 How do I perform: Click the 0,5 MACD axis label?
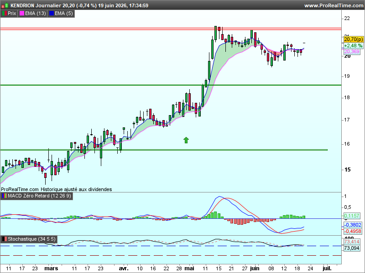[348, 207]
